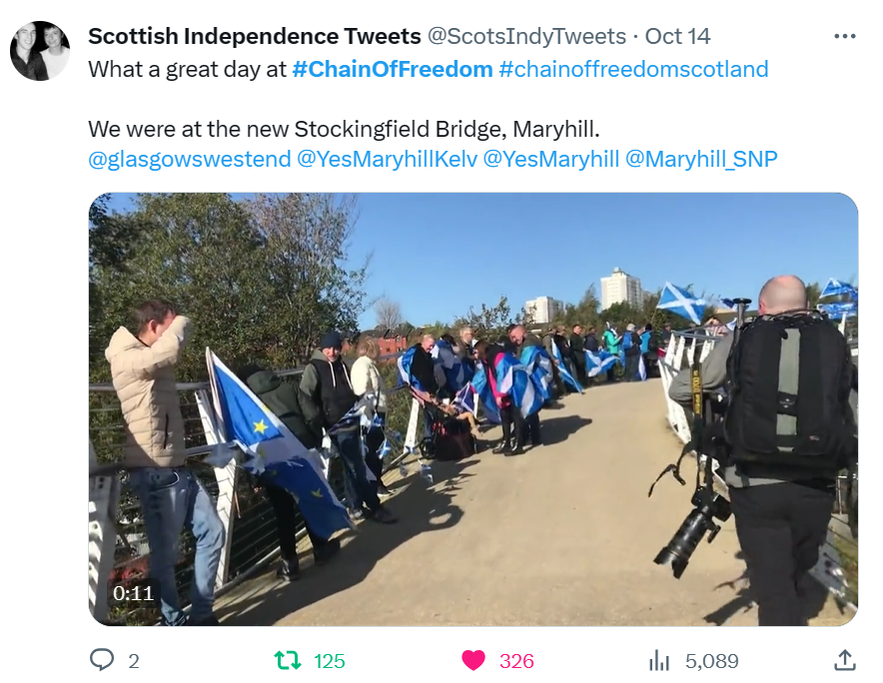Click the 0:11 video duration badge
The image size is (883, 683).
(133, 593)
